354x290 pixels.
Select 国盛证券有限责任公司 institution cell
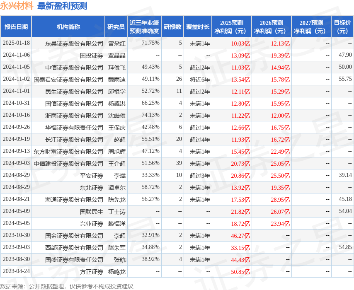point(74,259)
